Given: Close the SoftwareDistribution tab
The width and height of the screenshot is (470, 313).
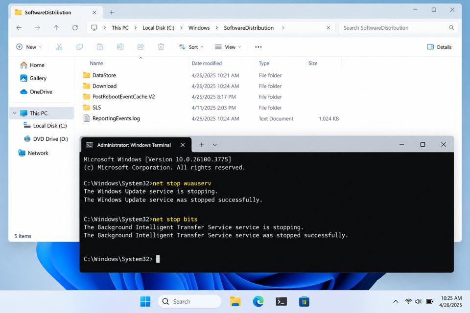Looking at the screenshot, I should pos(94,12).
